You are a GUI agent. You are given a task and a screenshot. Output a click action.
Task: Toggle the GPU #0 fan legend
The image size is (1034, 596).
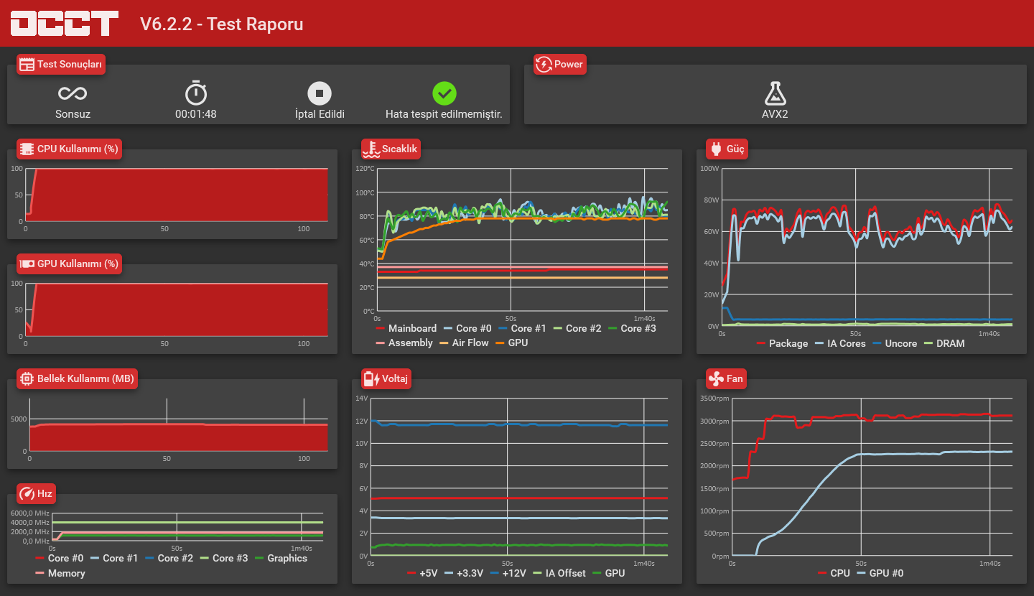click(880, 573)
